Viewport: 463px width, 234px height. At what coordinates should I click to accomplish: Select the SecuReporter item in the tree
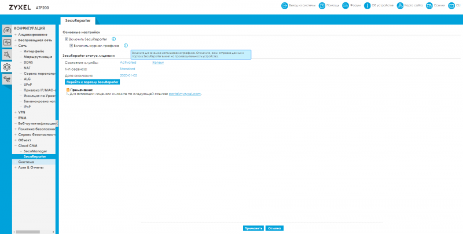[35, 156]
